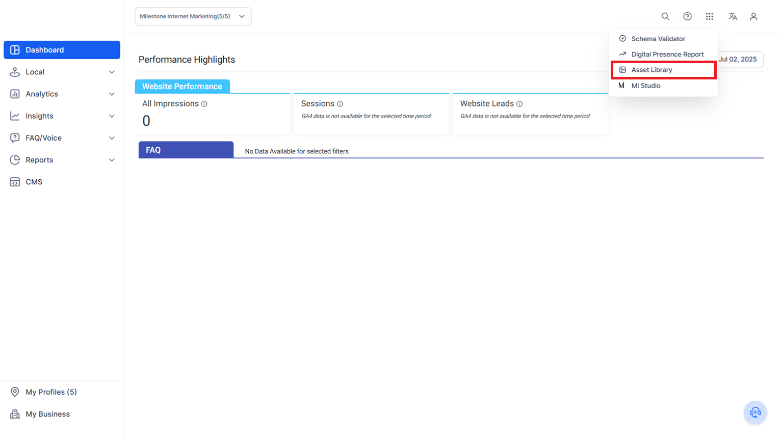Screen dimensions: 782x439
Task: Open the Insights sidebar section label
Action: click(x=39, y=116)
